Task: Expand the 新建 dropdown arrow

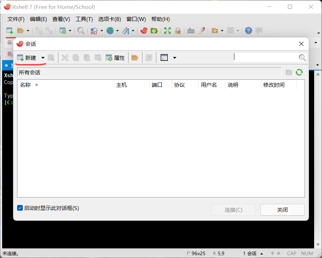Action: click(x=43, y=57)
